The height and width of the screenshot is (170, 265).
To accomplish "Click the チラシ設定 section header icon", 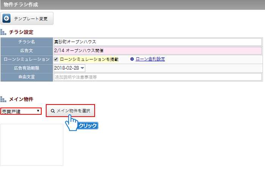I will tap(3, 32).
